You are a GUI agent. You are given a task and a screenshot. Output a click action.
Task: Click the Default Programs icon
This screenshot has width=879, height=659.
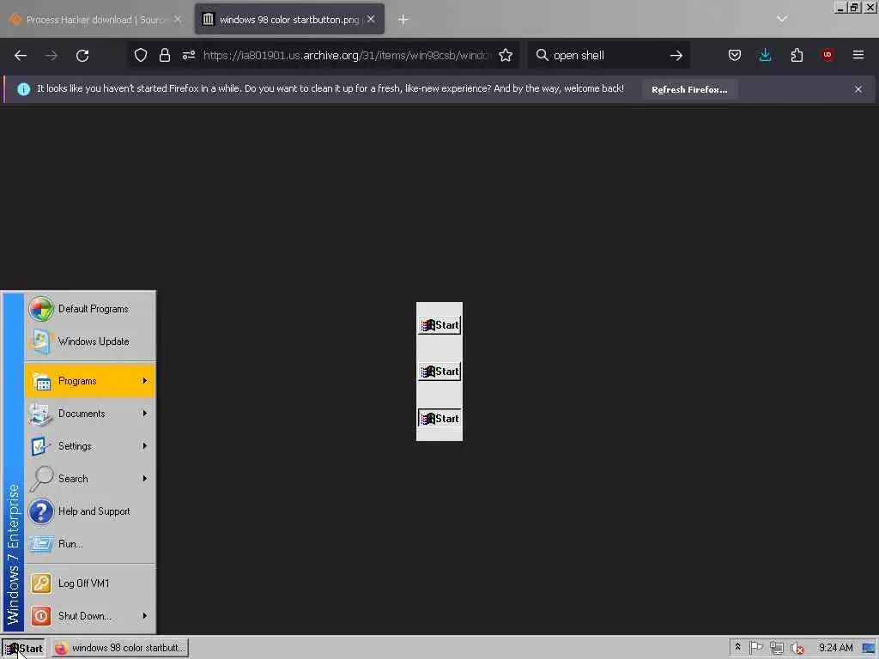point(41,309)
